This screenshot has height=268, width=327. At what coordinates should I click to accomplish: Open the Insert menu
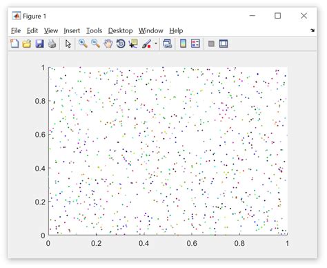click(x=72, y=30)
